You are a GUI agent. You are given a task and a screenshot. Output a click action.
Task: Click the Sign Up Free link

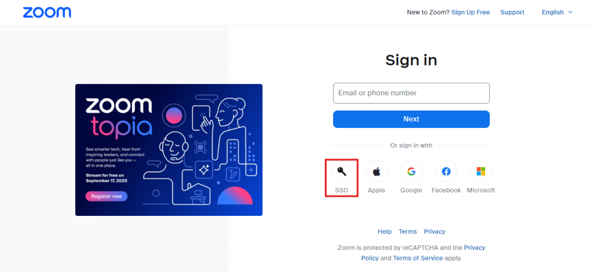pyautogui.click(x=470, y=12)
